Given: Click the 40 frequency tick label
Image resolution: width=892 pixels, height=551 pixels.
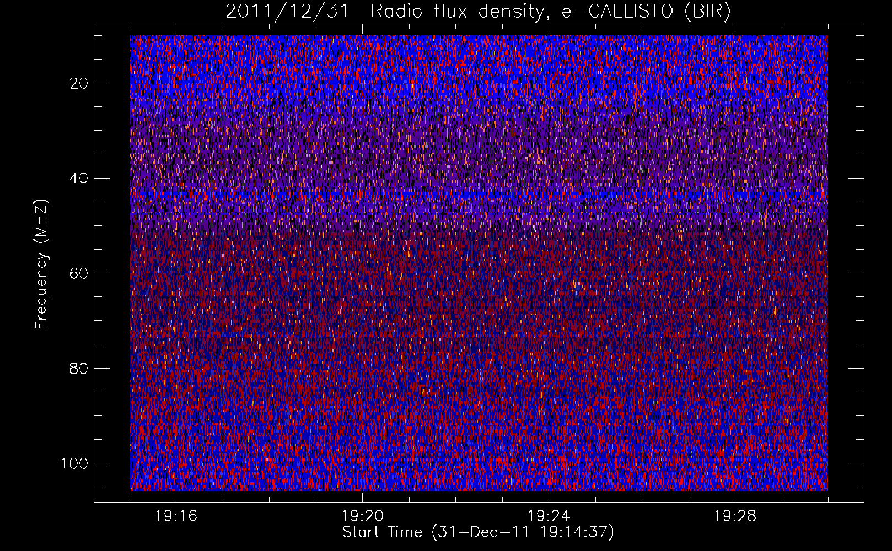Looking at the screenshot, I should (x=79, y=178).
